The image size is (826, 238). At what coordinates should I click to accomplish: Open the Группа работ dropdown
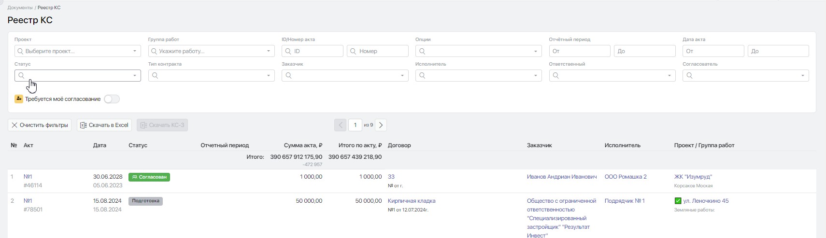pyautogui.click(x=268, y=51)
